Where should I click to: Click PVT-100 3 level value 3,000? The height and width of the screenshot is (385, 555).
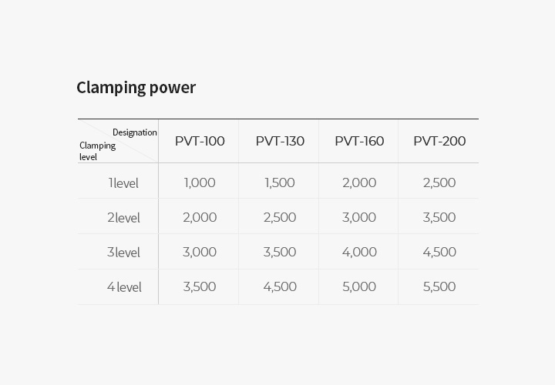(x=200, y=252)
